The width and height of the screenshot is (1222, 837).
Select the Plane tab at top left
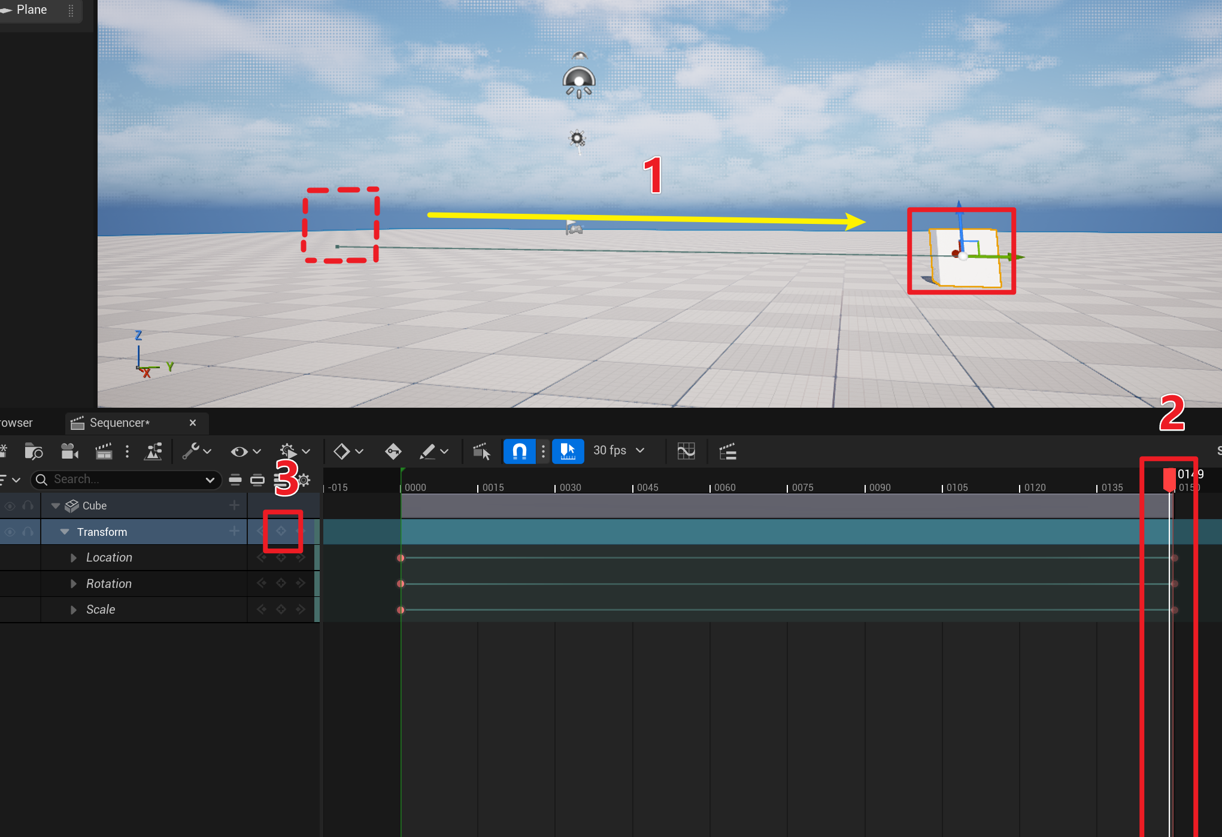(31, 10)
